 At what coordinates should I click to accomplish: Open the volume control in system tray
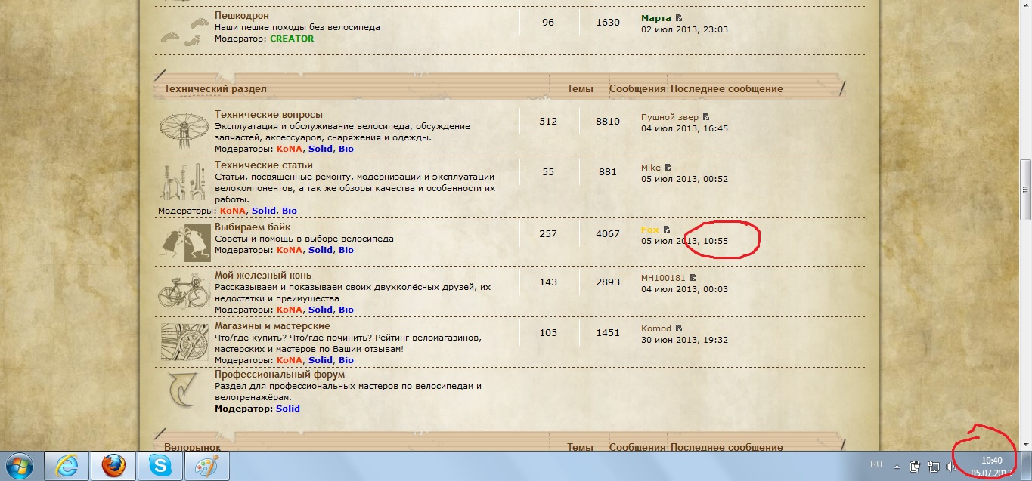(x=949, y=467)
